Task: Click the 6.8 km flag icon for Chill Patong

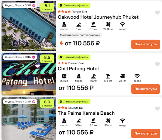Action: coord(108,76)
